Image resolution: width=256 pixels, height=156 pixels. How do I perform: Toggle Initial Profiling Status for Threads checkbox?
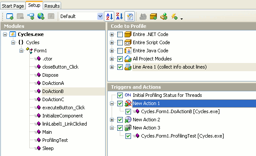(x=120, y=95)
